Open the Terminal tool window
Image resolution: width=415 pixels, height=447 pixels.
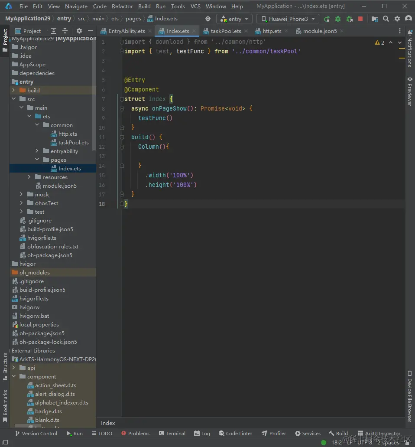coord(172,434)
